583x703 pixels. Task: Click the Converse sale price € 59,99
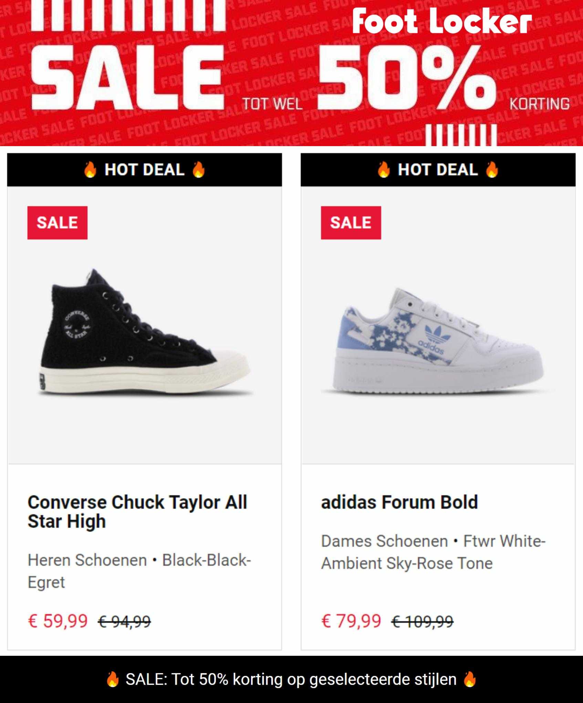58,621
